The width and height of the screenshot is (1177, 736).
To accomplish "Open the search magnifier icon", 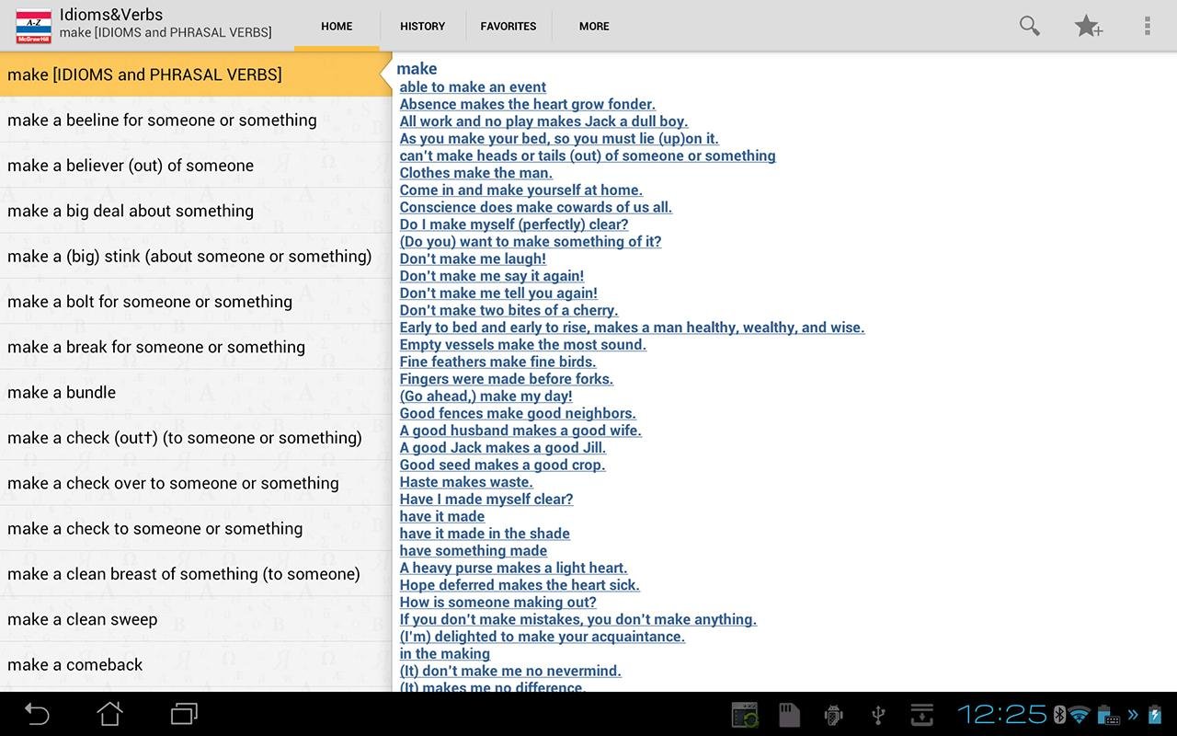I will coord(1030,26).
